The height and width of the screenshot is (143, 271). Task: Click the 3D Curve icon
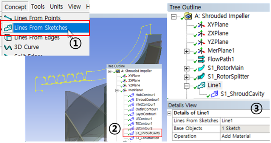[x=8, y=47]
